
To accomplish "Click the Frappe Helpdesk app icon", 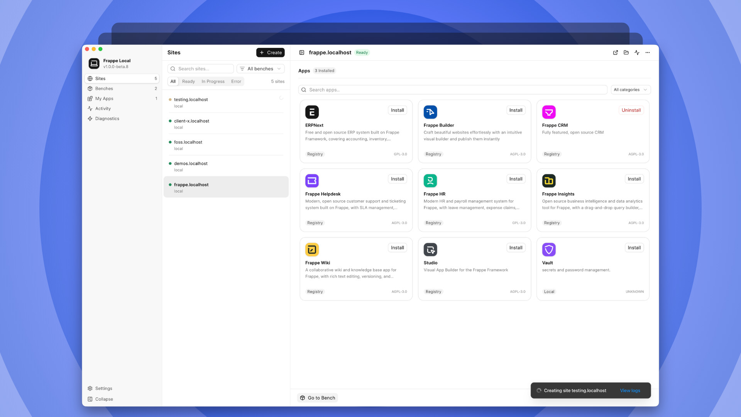I will click(x=312, y=181).
